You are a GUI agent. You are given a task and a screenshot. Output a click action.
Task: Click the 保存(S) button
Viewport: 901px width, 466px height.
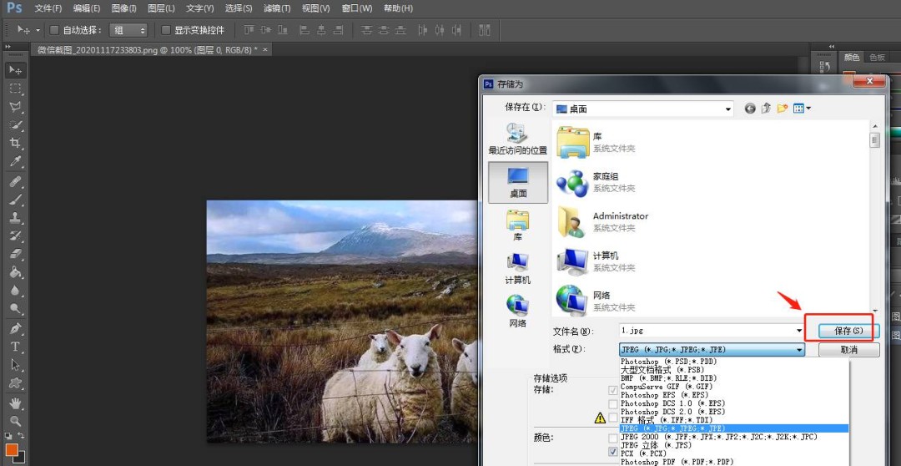coord(848,331)
